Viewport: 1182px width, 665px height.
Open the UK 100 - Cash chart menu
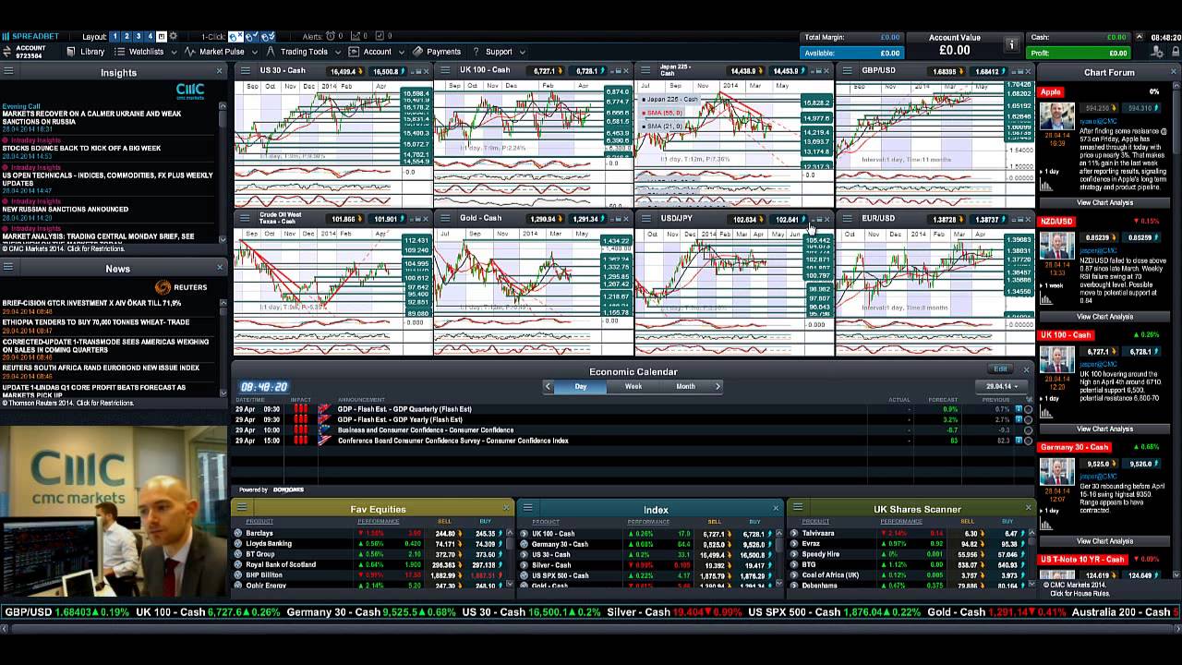[x=445, y=70]
